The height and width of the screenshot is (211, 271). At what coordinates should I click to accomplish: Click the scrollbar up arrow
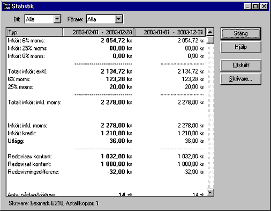[210, 32]
